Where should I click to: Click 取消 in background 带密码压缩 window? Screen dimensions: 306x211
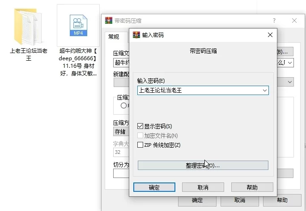click(240, 200)
